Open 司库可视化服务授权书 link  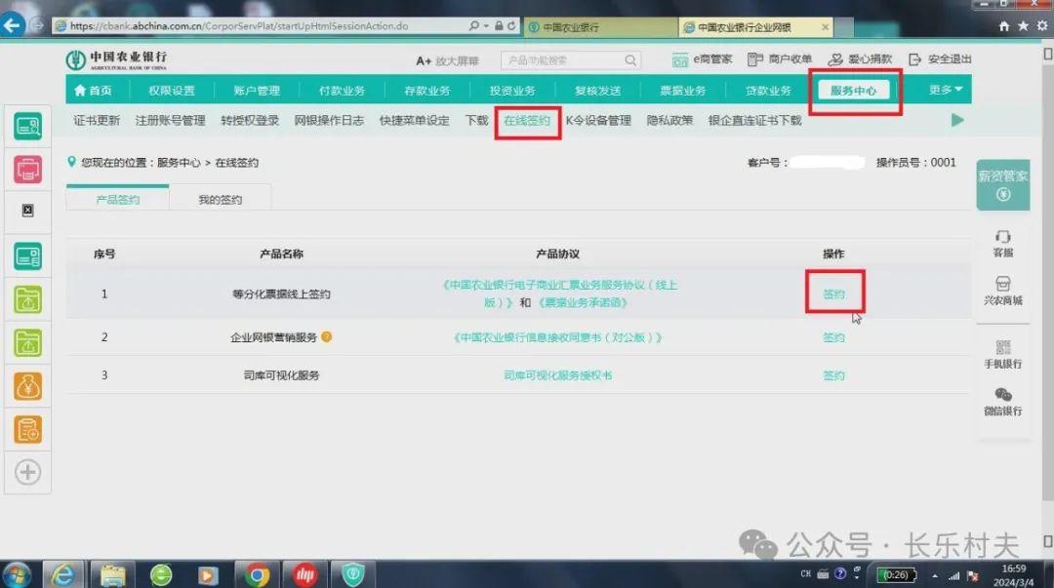click(557, 375)
